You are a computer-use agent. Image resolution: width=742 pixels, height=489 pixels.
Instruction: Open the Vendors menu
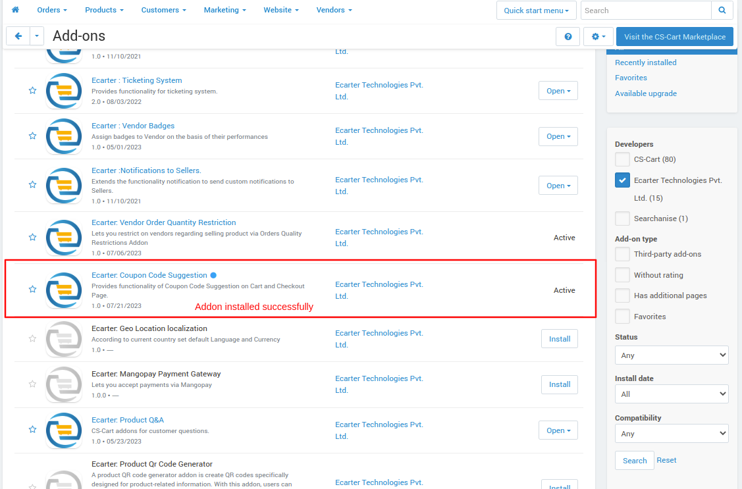pyautogui.click(x=334, y=10)
